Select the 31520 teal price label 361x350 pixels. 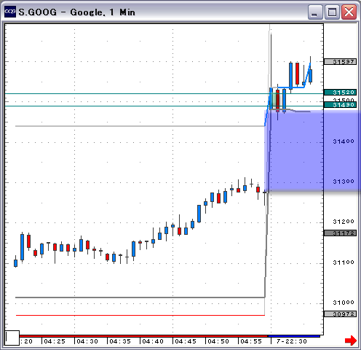tap(340, 93)
